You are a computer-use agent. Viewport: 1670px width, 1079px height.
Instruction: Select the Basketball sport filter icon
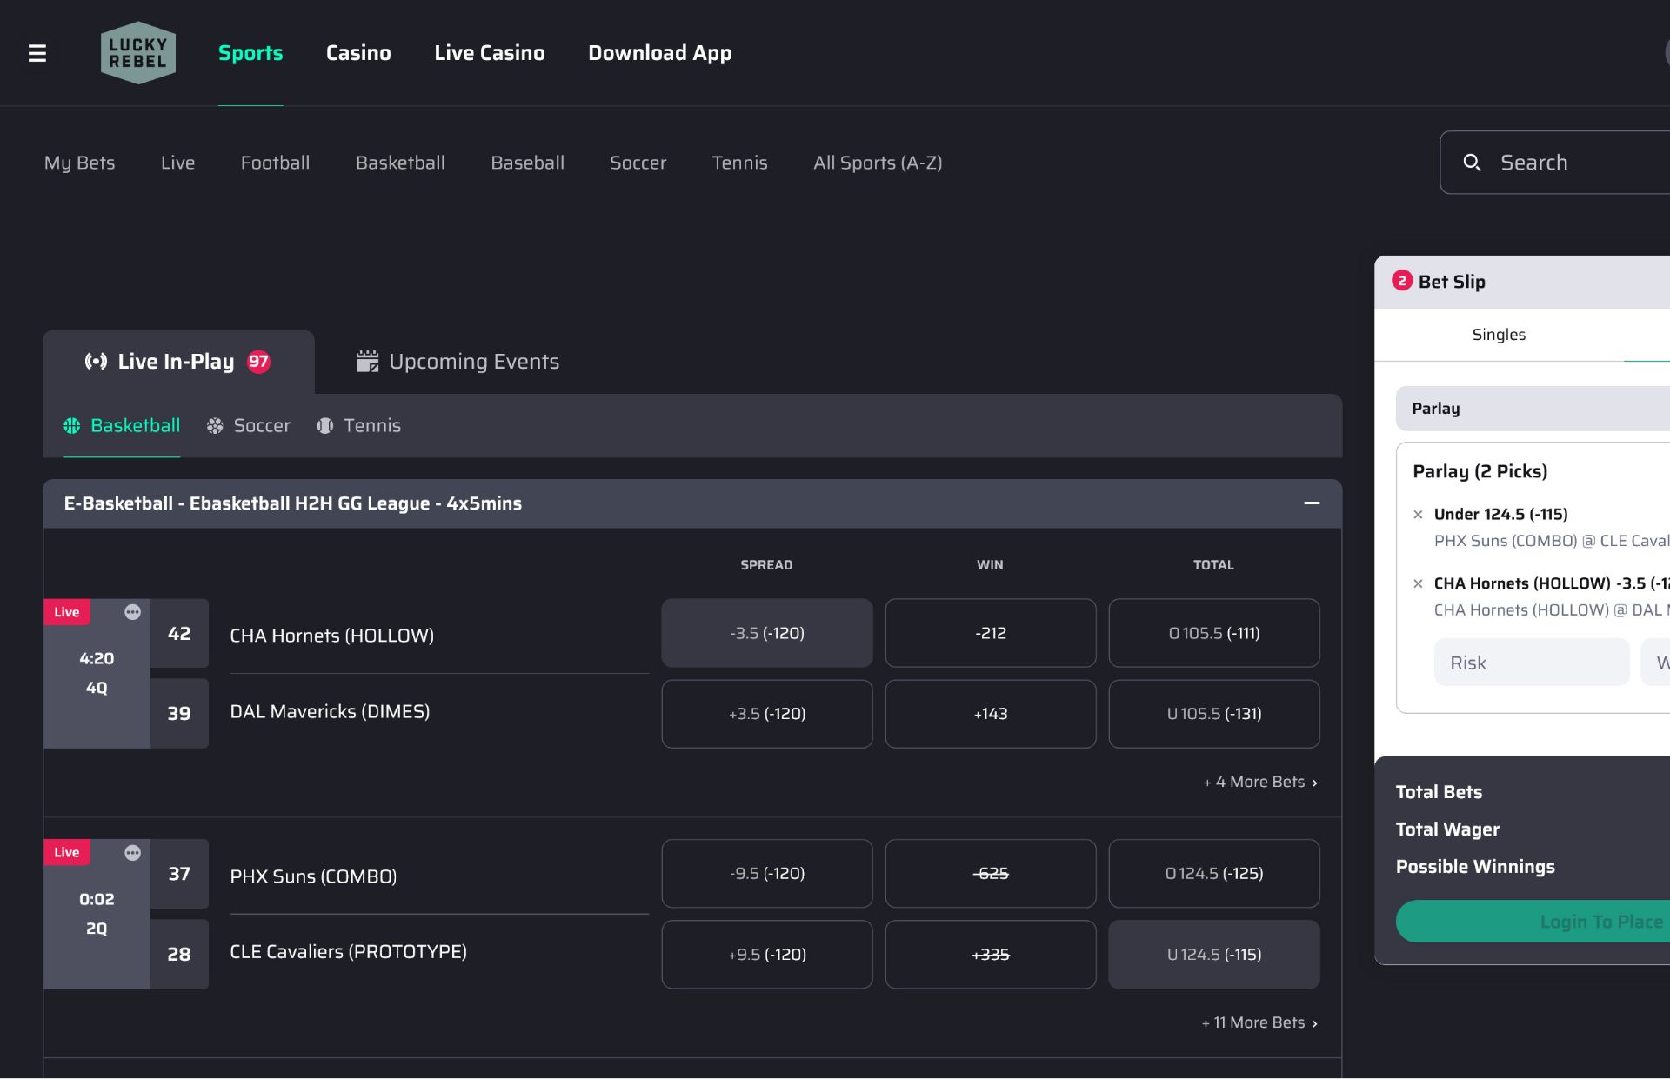pos(71,425)
